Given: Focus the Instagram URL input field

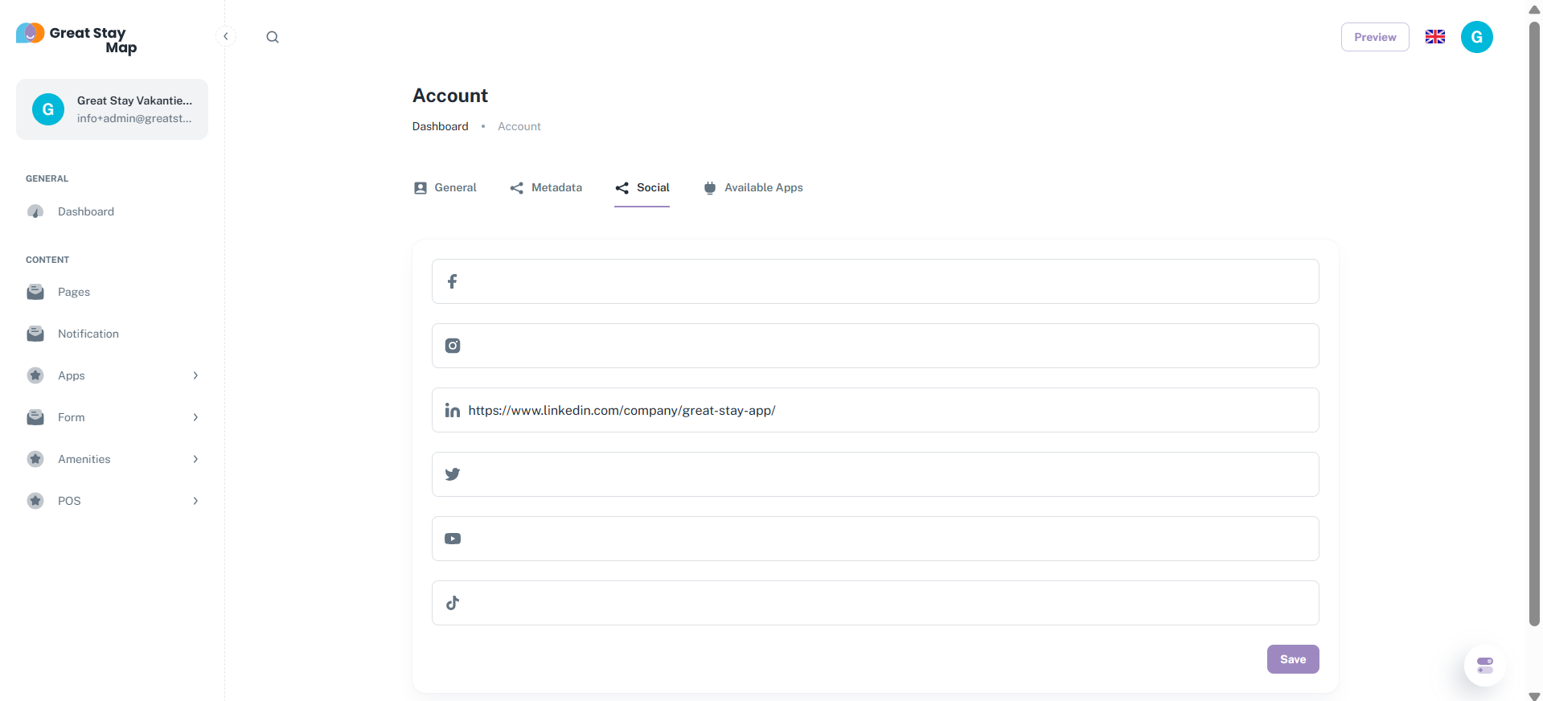Looking at the screenshot, I should click(876, 346).
